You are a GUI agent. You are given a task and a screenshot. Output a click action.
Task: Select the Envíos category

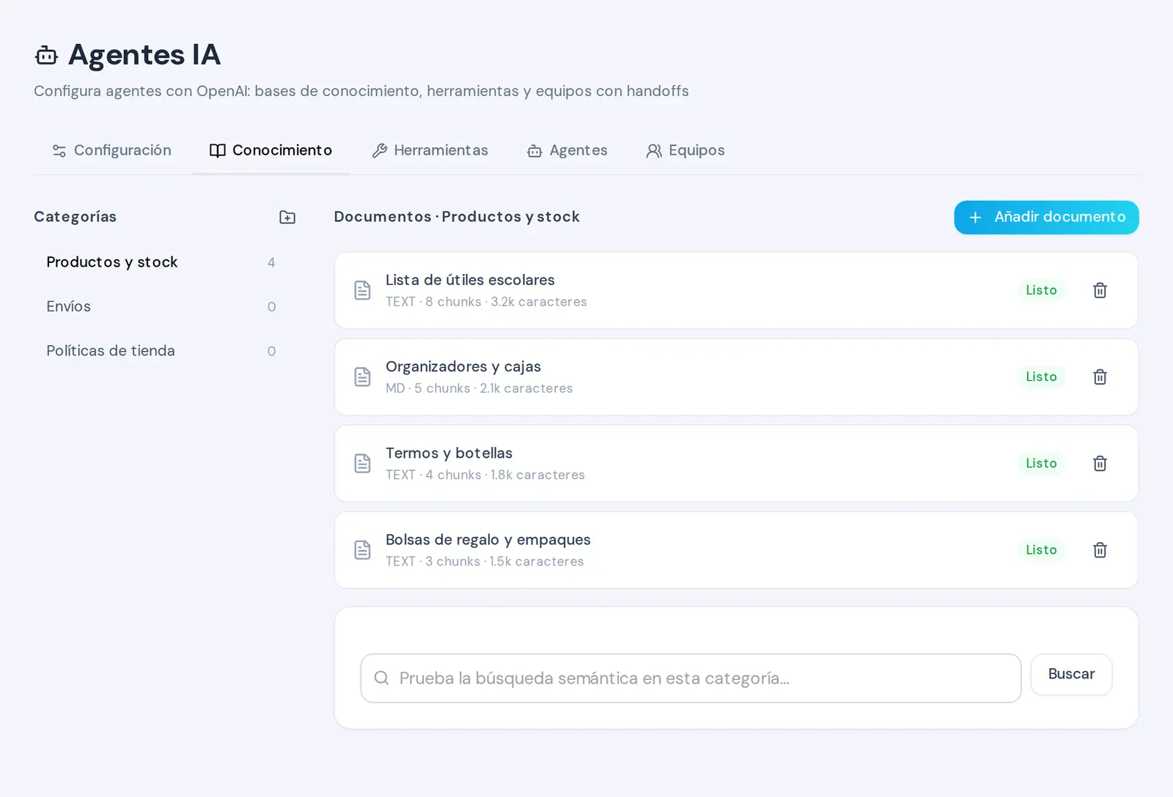click(161, 307)
